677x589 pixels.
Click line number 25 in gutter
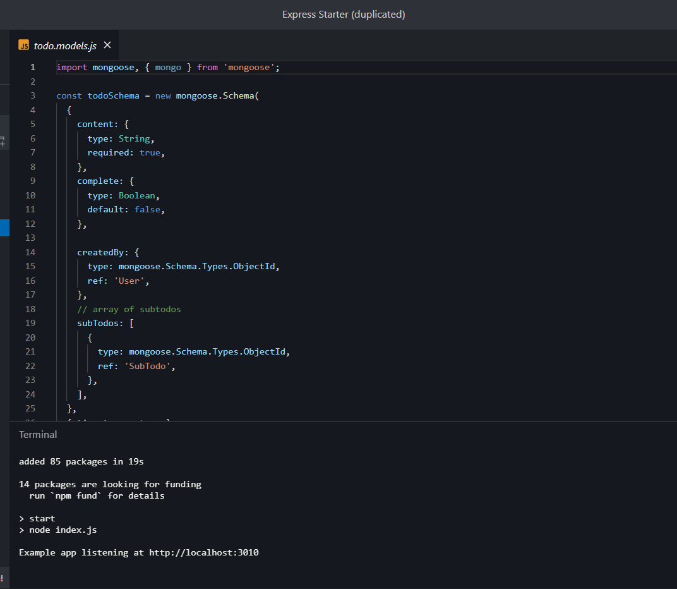pyautogui.click(x=30, y=408)
